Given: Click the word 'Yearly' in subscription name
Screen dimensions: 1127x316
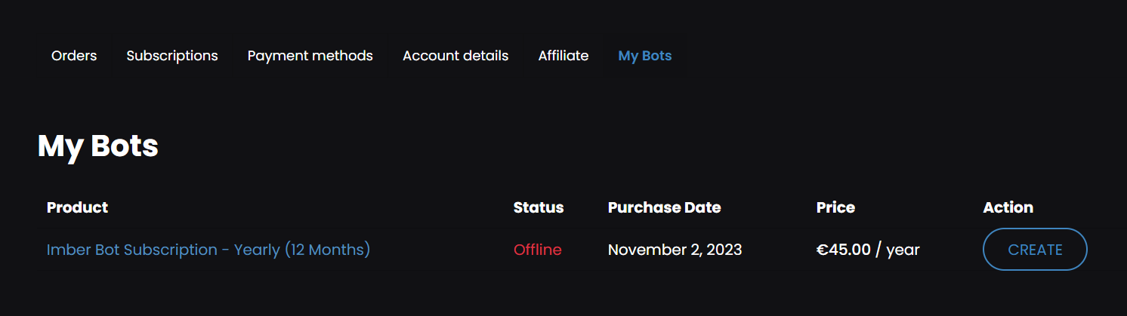Looking at the screenshot, I should pyautogui.click(x=257, y=250).
